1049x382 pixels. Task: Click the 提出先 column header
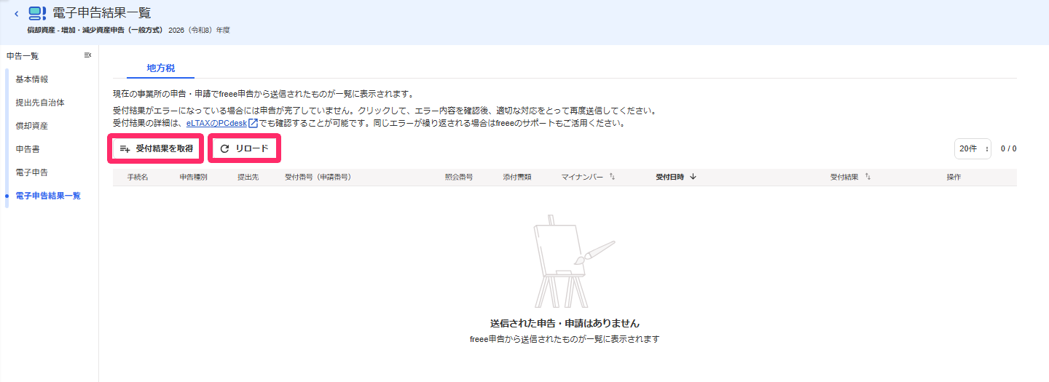[x=248, y=177]
